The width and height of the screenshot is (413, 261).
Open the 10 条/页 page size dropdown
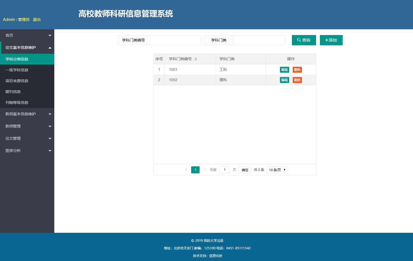(277, 170)
